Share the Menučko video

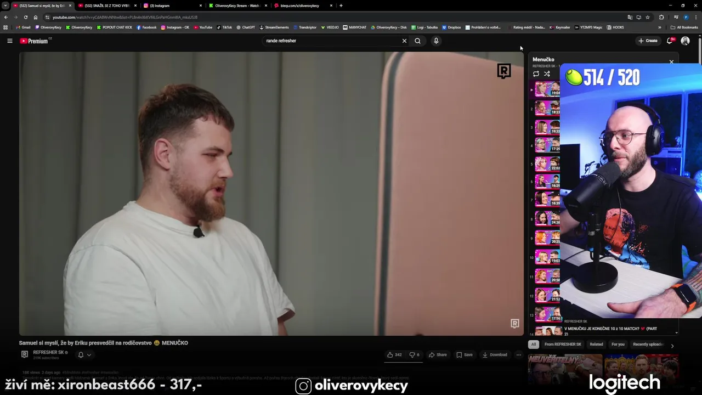pyautogui.click(x=438, y=355)
